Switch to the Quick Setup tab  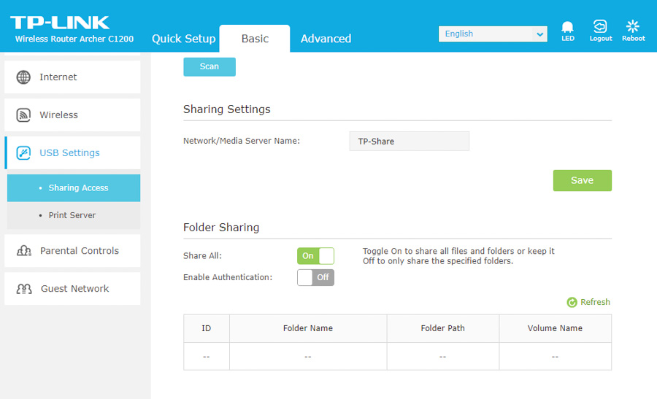[x=183, y=39]
